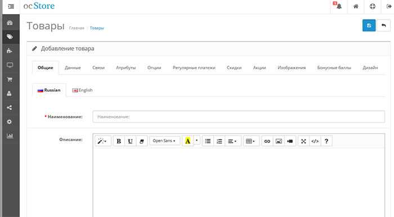This screenshot has width=394, height=217.
Task: Open the help lifebuoy icon
Action: [x=373, y=6]
